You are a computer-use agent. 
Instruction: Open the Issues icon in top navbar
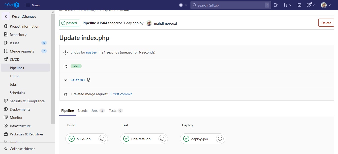pyautogui.click(x=276, y=5)
